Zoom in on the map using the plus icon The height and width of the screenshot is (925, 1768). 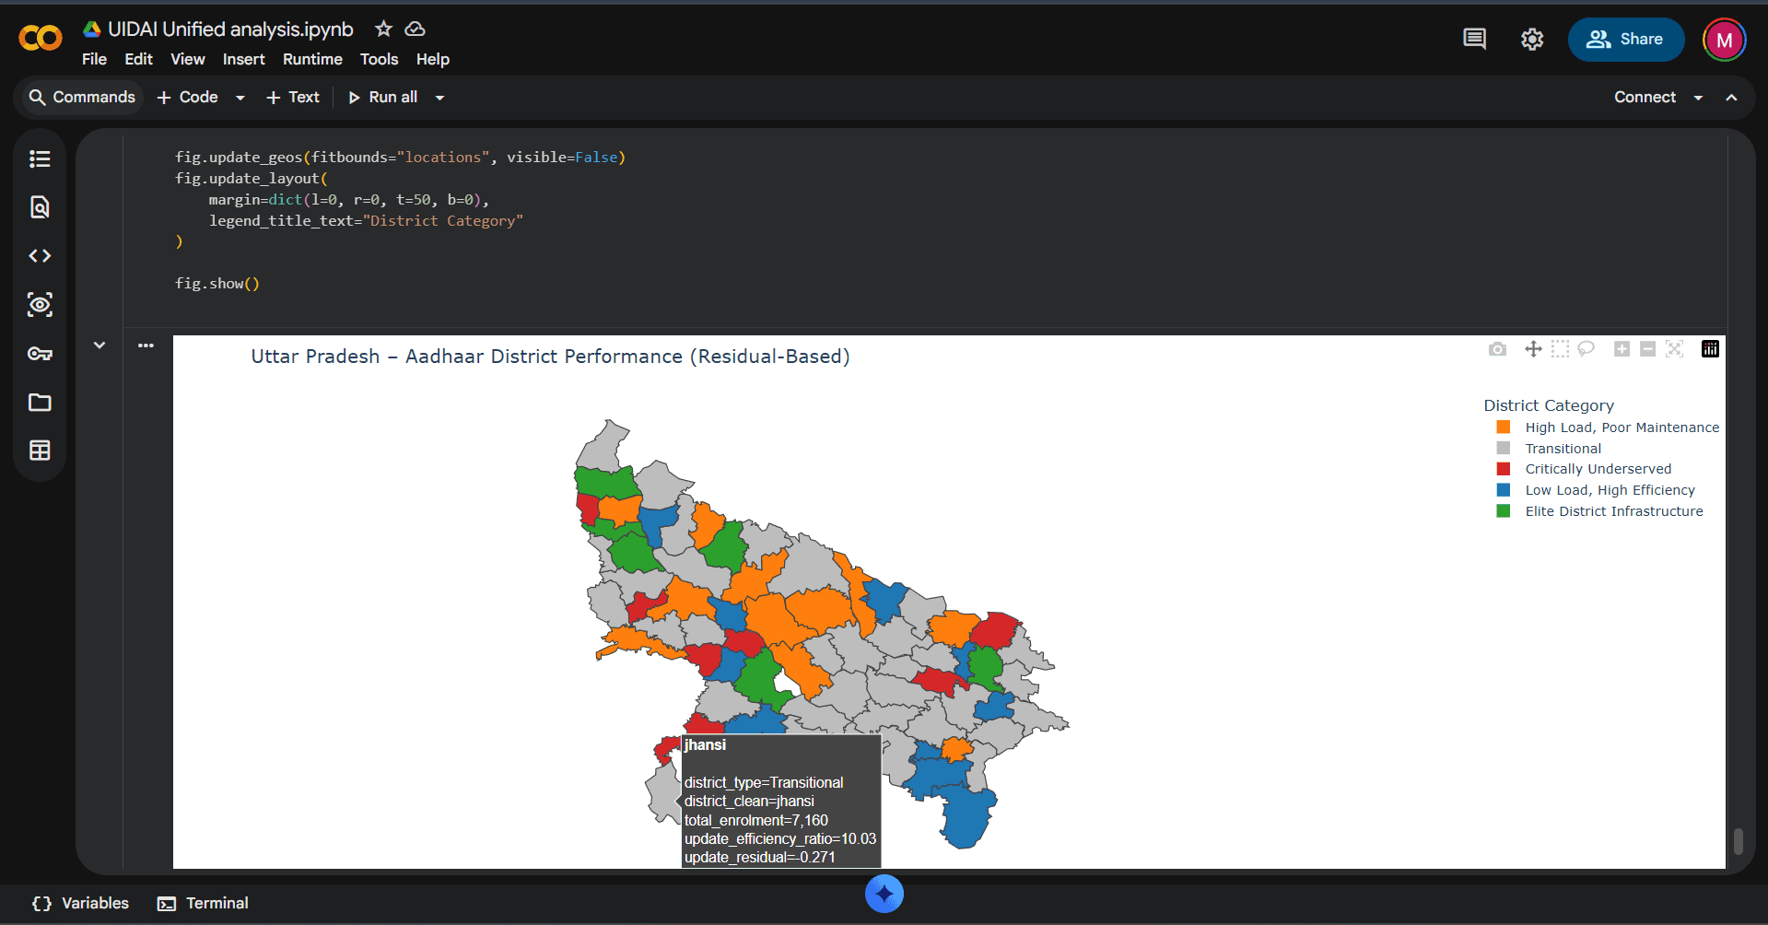coord(1622,349)
